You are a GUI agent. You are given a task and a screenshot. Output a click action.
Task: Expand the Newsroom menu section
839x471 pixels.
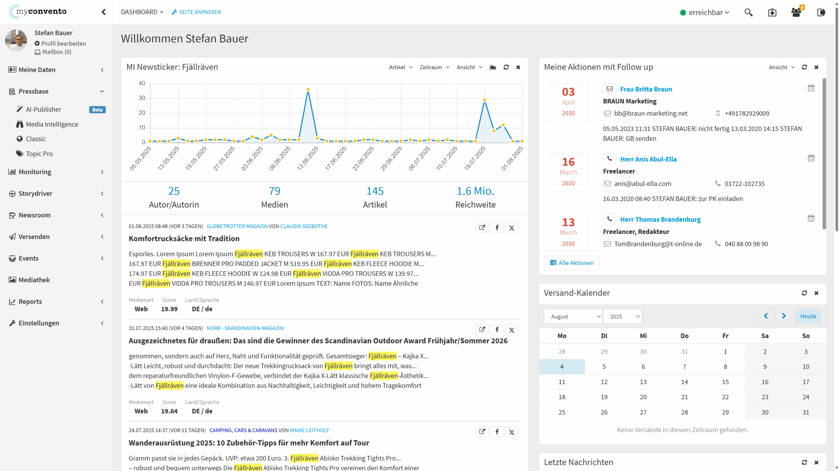point(56,215)
